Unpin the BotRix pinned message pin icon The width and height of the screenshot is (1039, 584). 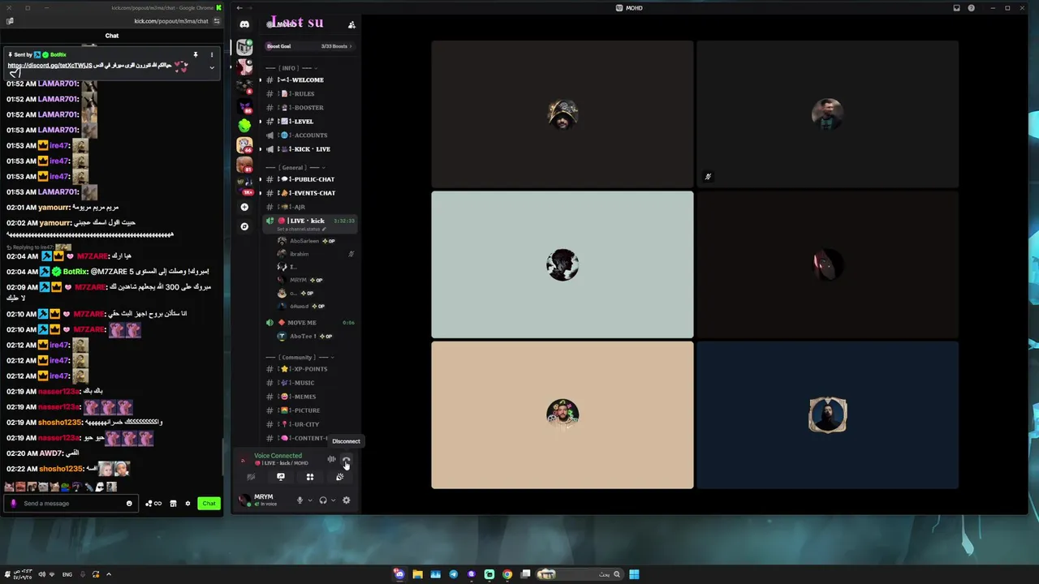coord(196,55)
